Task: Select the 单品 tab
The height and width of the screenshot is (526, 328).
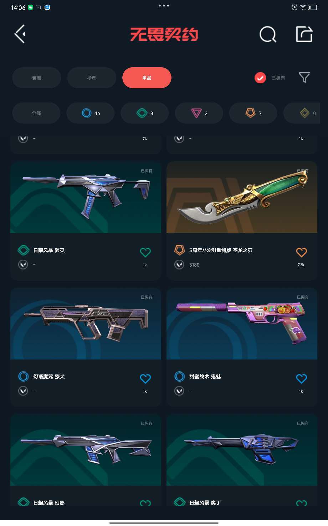Action: coord(147,78)
